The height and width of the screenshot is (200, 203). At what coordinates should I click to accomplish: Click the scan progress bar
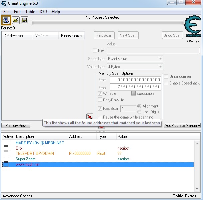[108, 22]
